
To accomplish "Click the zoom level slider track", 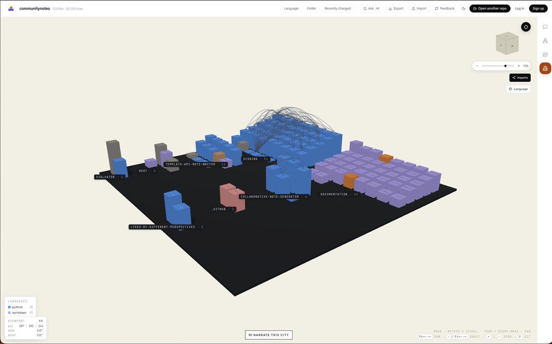I will click(498, 66).
